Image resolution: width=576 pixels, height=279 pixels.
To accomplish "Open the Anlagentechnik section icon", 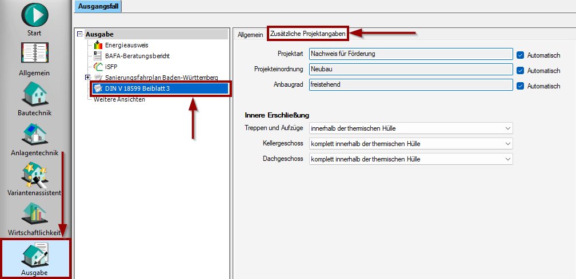I will coord(34,135).
